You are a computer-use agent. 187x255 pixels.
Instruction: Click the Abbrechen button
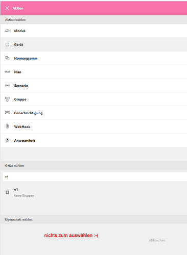point(157,240)
